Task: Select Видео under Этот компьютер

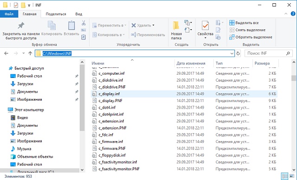Action: [x=23, y=117]
